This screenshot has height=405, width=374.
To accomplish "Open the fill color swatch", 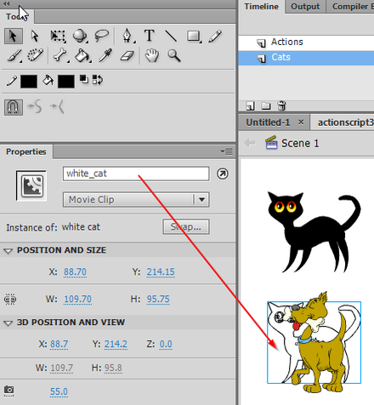I will (x=66, y=82).
